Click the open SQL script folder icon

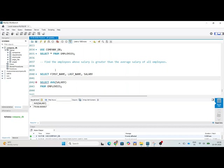(32, 42)
